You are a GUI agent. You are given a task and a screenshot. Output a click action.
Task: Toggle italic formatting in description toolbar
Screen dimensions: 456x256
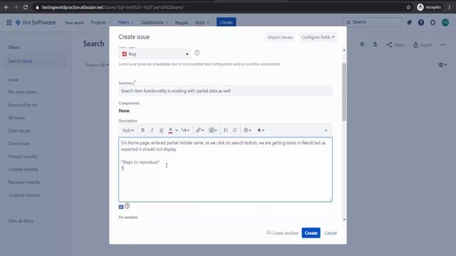(x=152, y=130)
